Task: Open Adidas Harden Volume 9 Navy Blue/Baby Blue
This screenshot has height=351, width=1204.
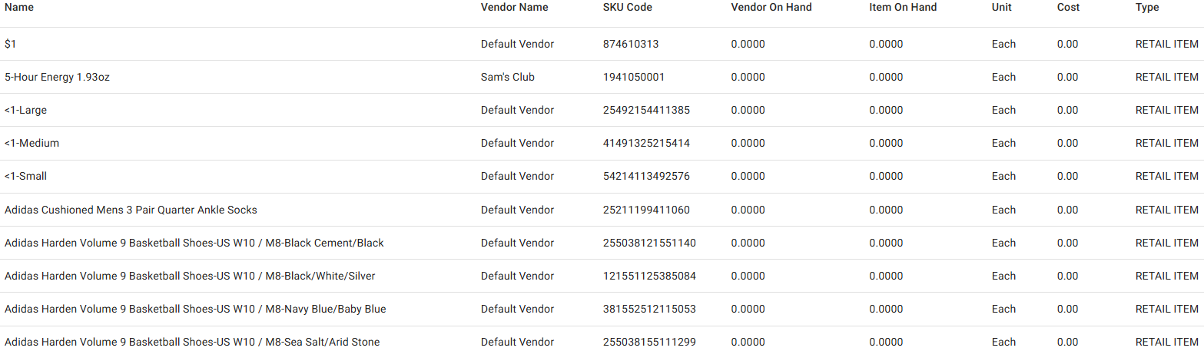Action: 195,310
